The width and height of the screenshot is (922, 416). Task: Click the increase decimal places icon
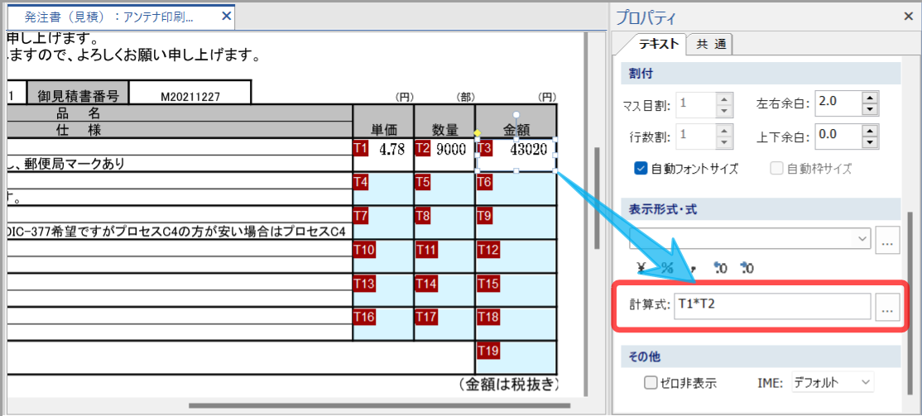click(720, 269)
